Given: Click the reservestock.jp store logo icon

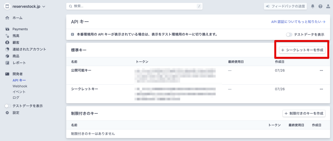Looking at the screenshot, I should [x=7, y=6].
